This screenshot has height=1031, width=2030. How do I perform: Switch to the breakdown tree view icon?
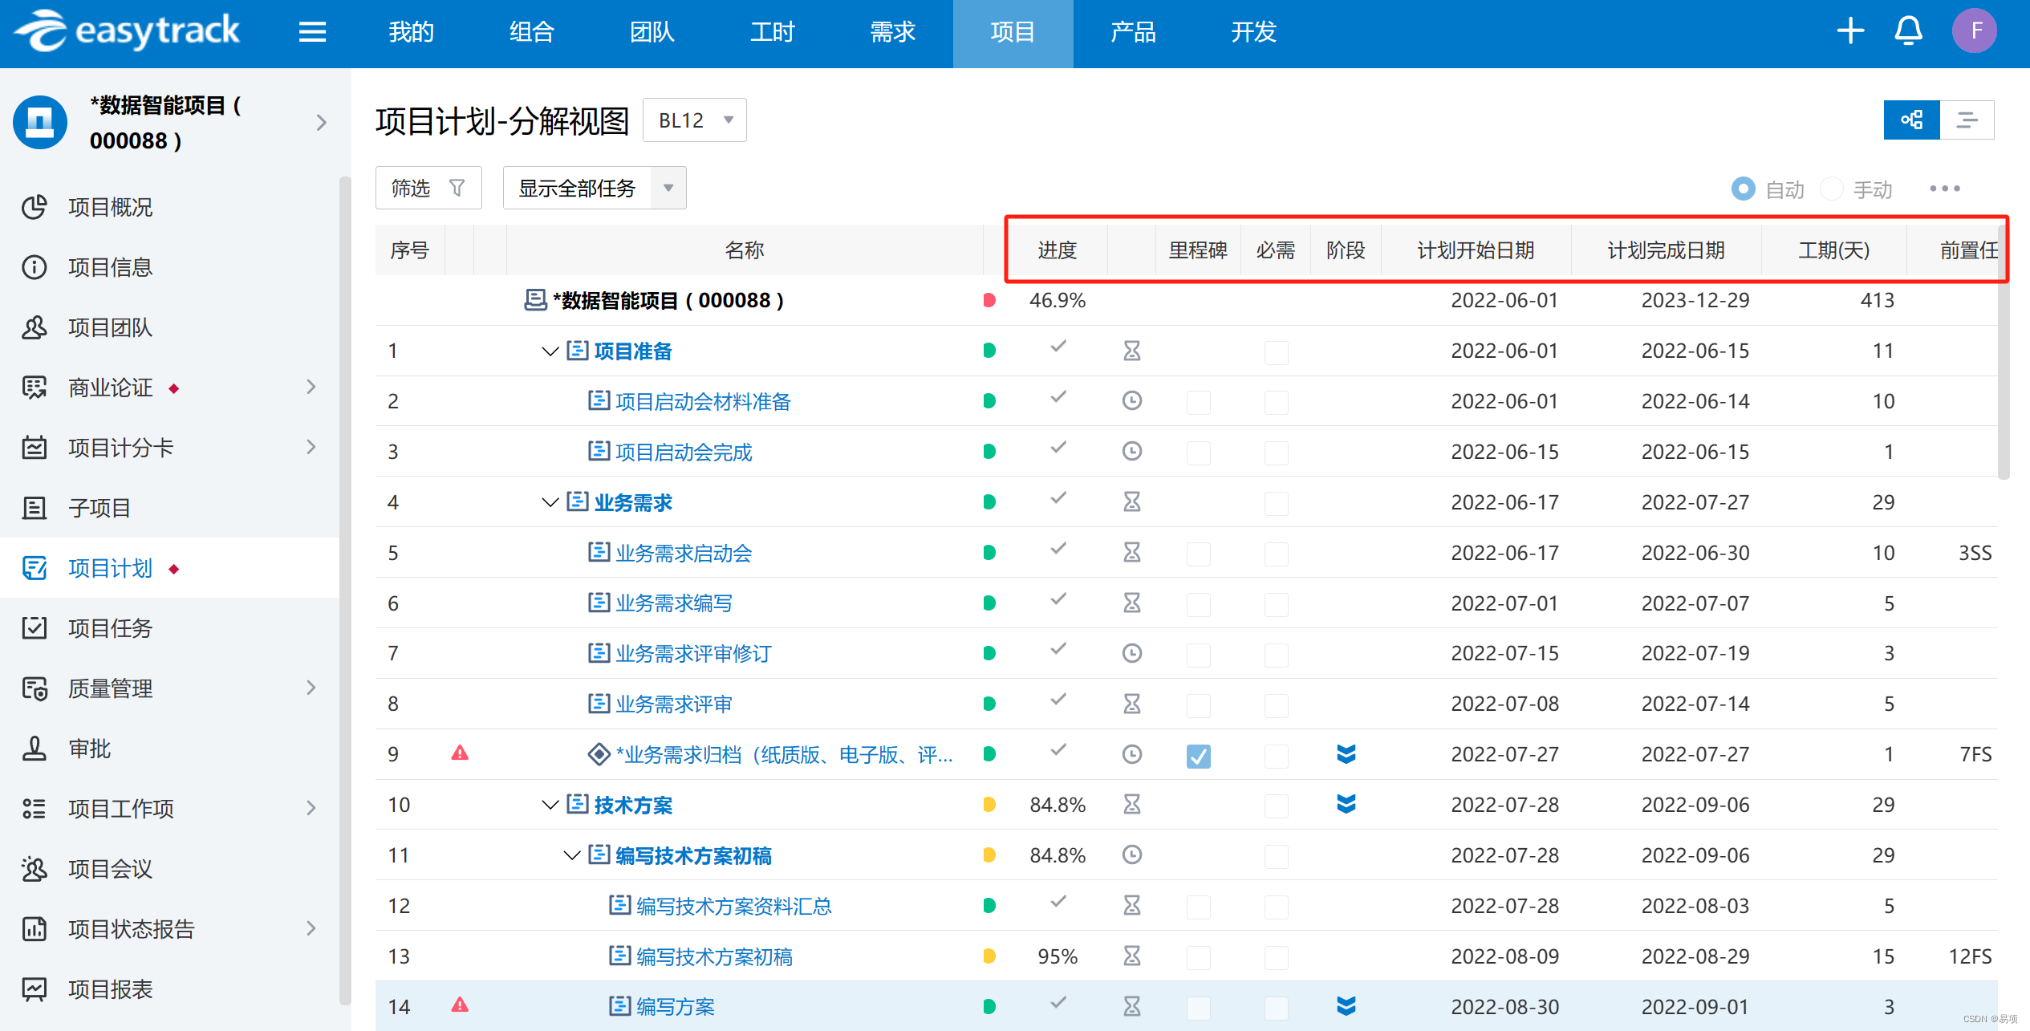coord(1912,120)
